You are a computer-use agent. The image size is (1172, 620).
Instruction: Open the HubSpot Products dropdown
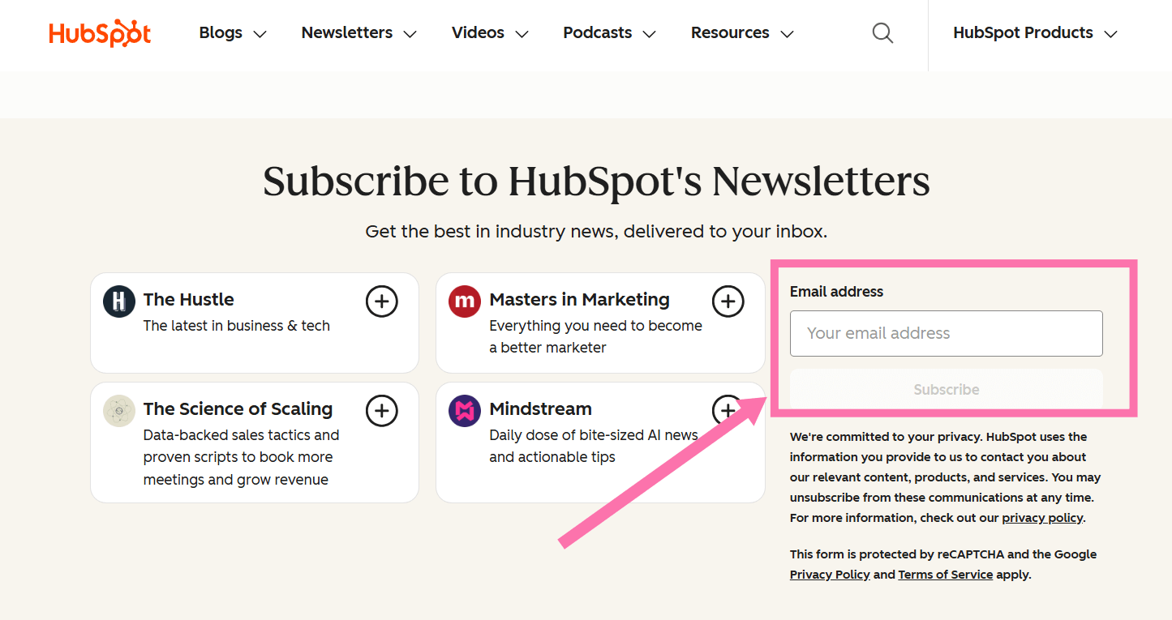[x=1035, y=33]
